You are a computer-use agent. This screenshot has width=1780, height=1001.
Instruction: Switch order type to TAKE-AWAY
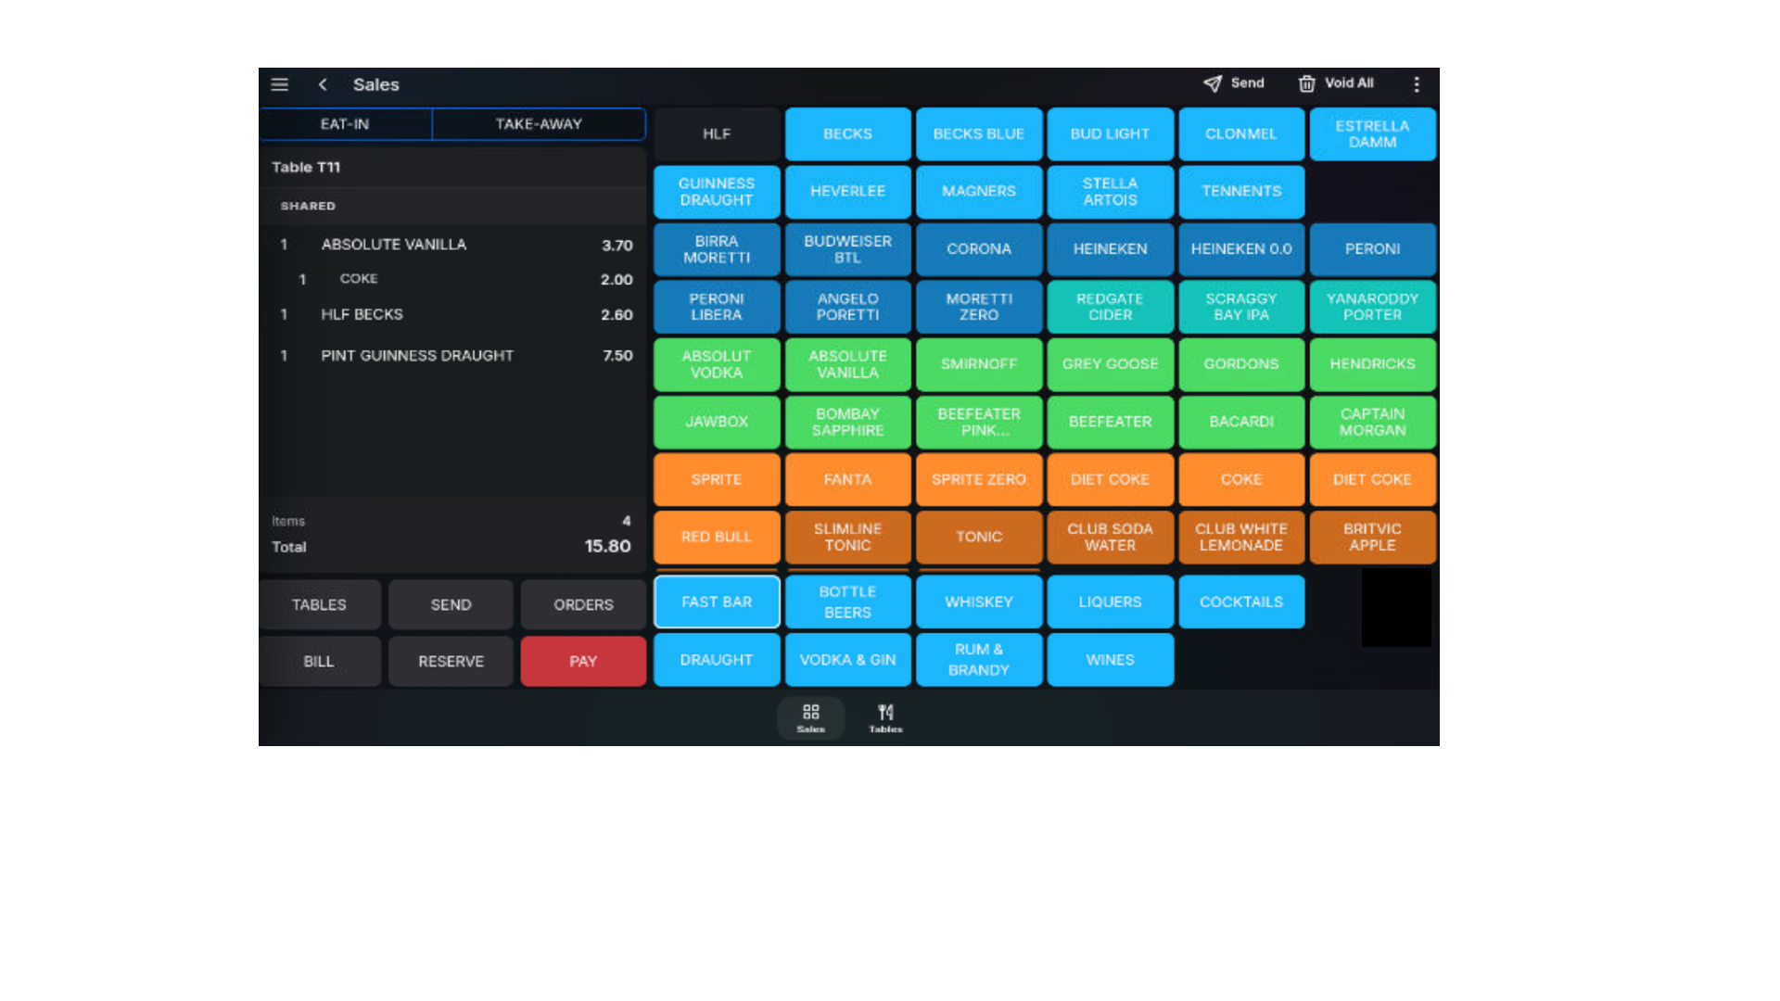point(539,124)
